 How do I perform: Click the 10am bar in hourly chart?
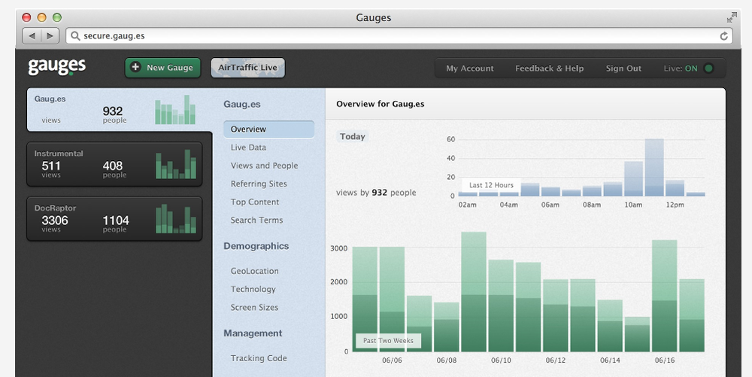[x=633, y=178]
